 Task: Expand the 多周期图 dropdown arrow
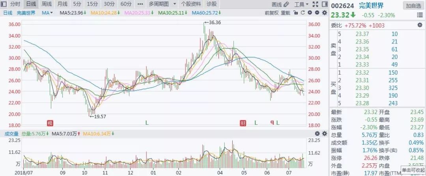point(174,4)
